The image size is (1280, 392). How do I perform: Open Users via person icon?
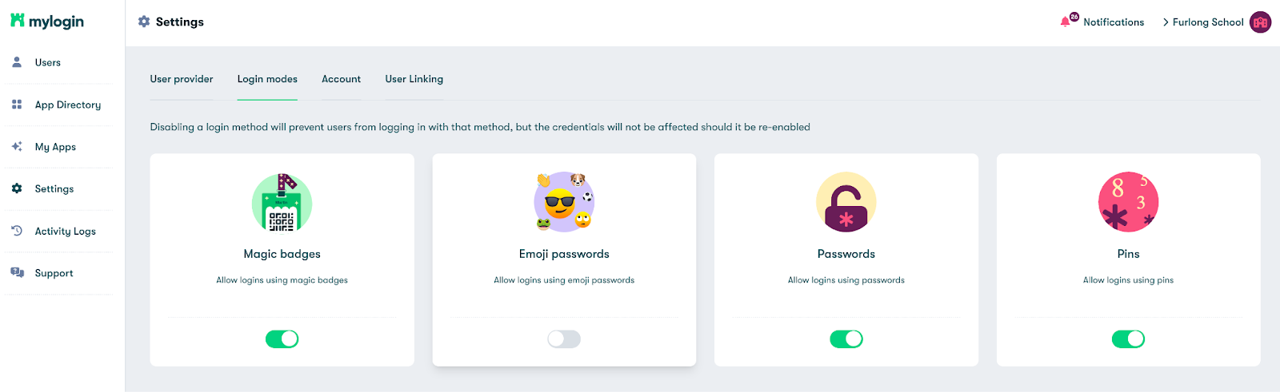pyautogui.click(x=17, y=61)
